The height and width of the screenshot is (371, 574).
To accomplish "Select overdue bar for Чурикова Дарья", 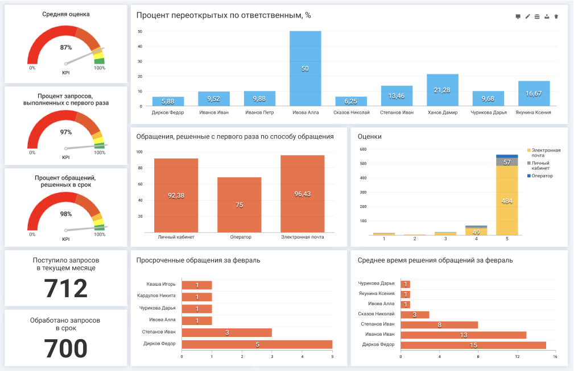I will [x=197, y=309].
